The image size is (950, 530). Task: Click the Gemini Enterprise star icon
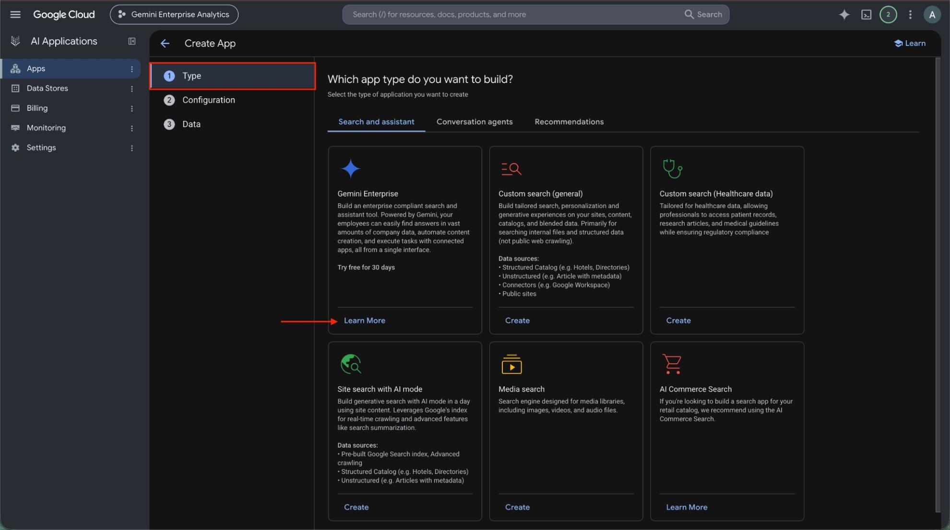[351, 169]
